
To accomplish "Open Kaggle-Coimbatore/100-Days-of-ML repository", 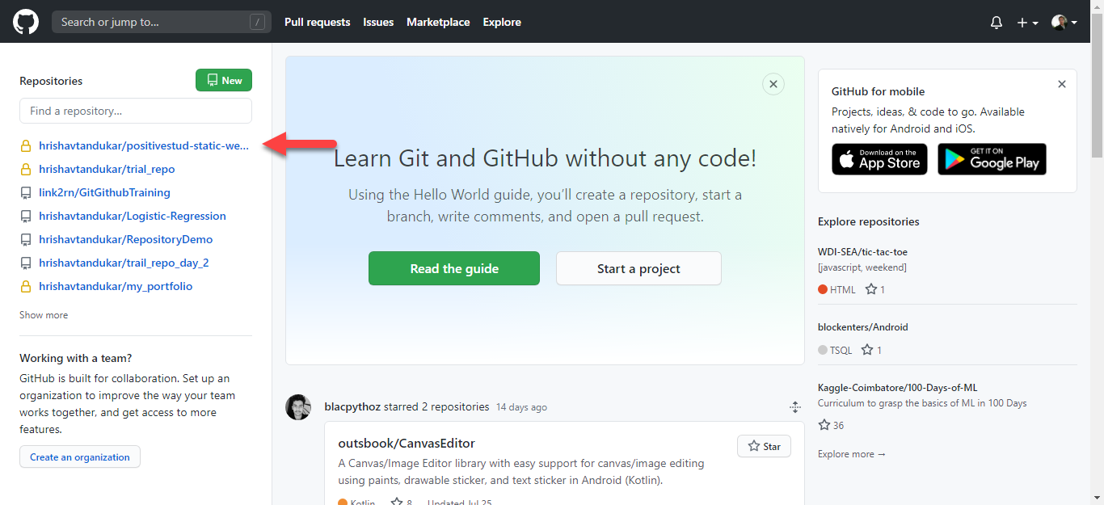I will [x=898, y=388].
